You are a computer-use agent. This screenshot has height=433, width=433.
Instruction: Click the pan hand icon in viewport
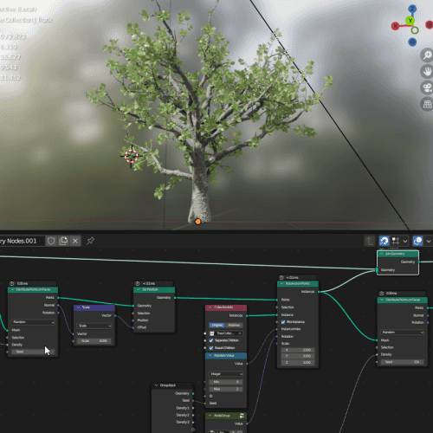pyautogui.click(x=427, y=71)
